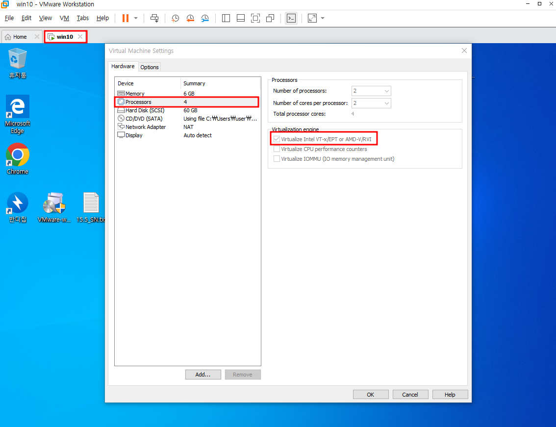The image size is (556, 427).
Task: Open the snapshot manager icon
Action: tap(205, 18)
